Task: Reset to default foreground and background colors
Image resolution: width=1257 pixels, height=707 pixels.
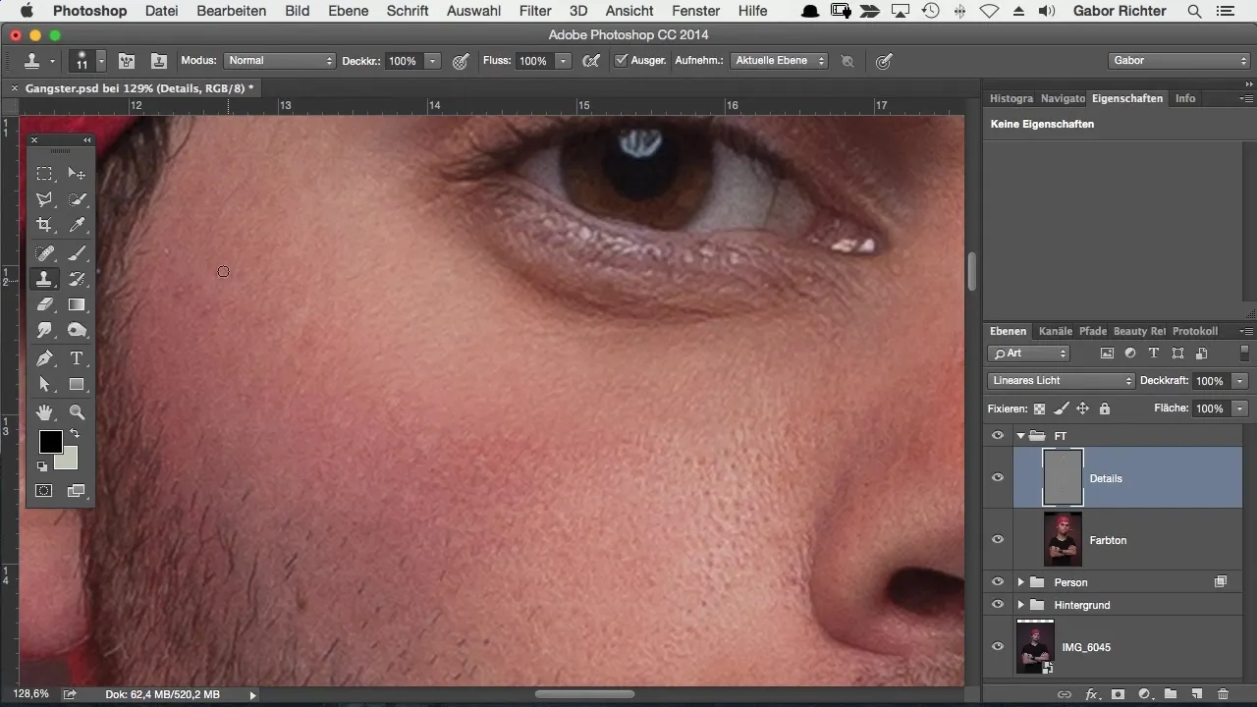Action: [42, 466]
